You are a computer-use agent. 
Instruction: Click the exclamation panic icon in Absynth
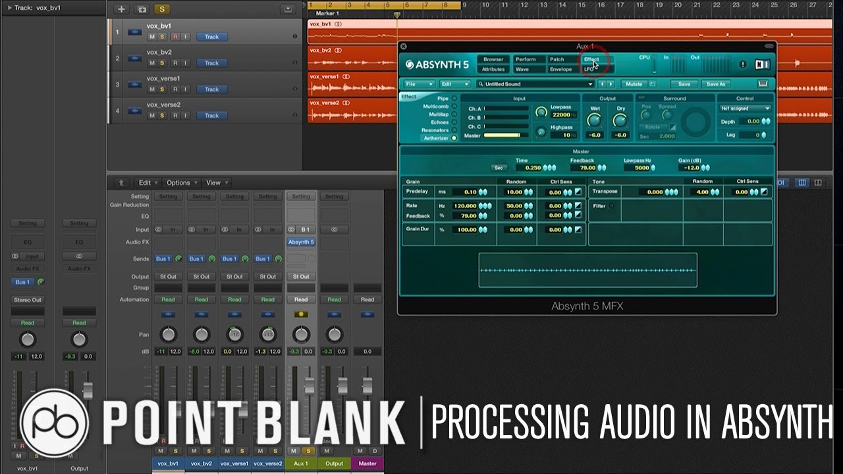pos(743,65)
